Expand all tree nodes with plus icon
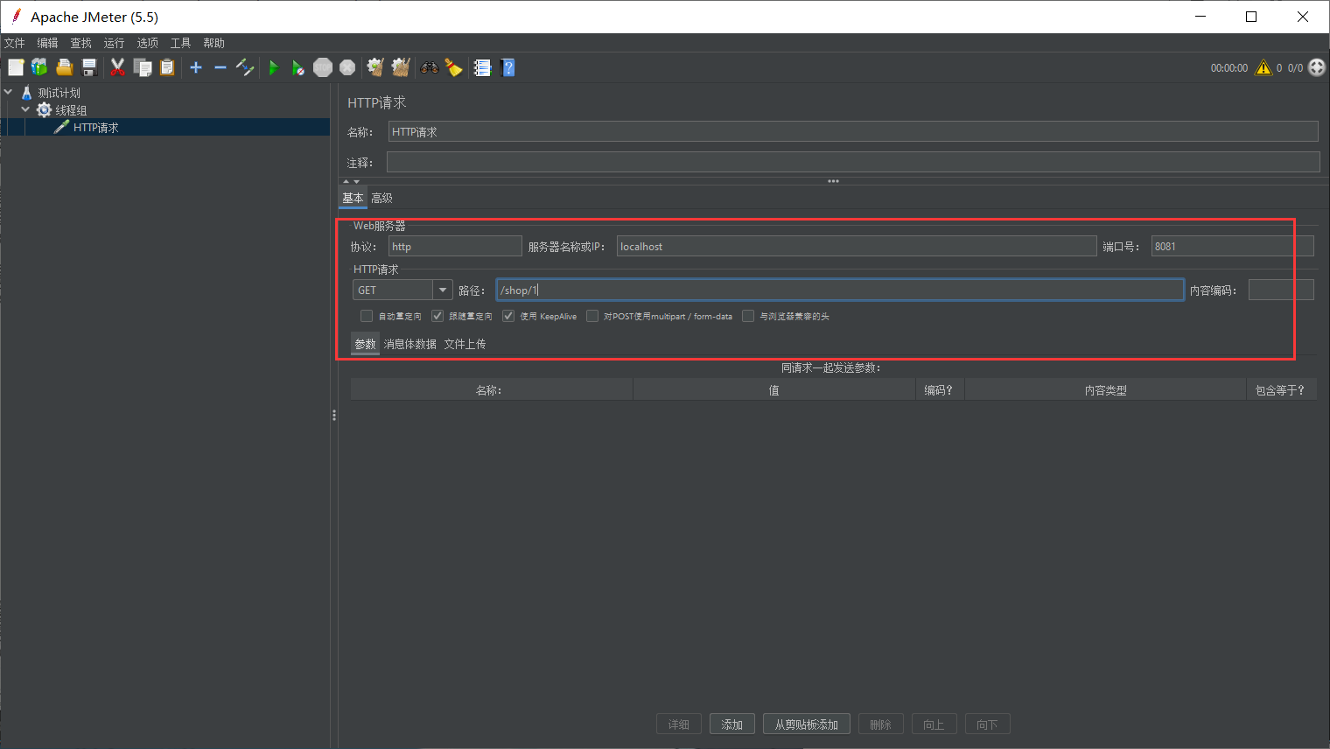This screenshot has width=1330, height=749. click(196, 67)
